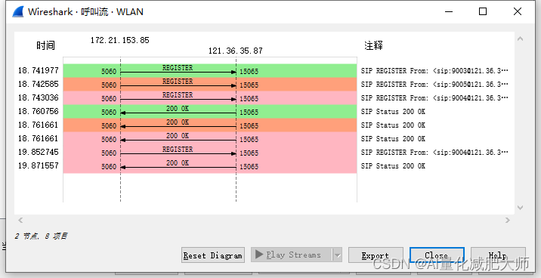The image size is (541, 278).
Task: Select the REGISTER flow at 18.741977
Action: point(210,71)
